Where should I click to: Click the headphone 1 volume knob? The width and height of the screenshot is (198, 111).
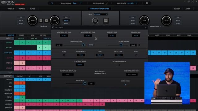[x=144, y=20]
